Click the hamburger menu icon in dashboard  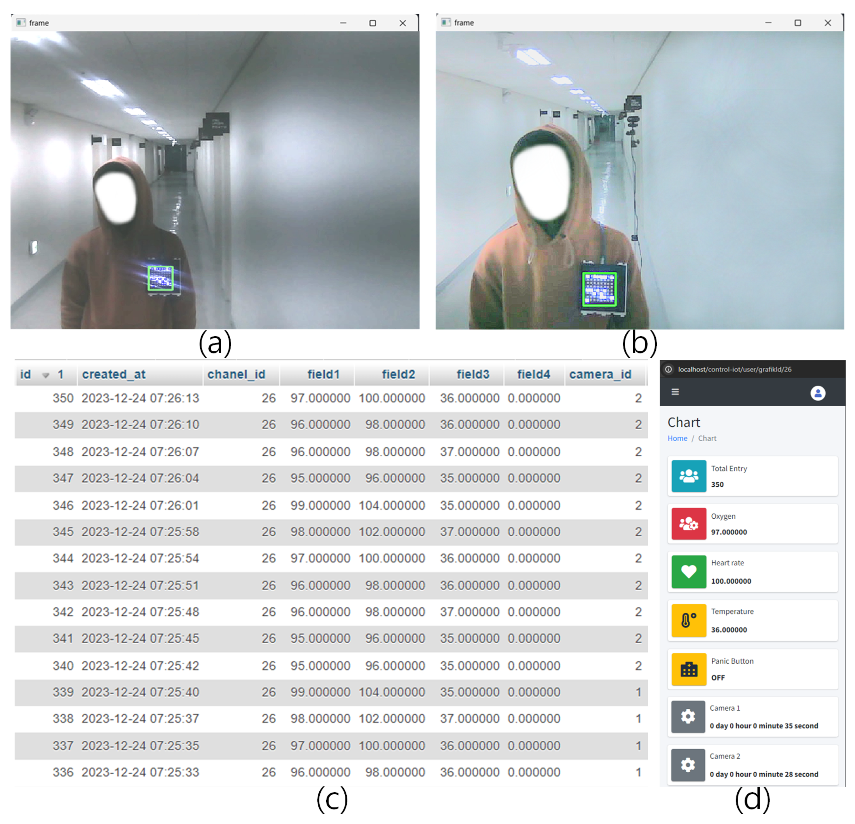pos(675,392)
